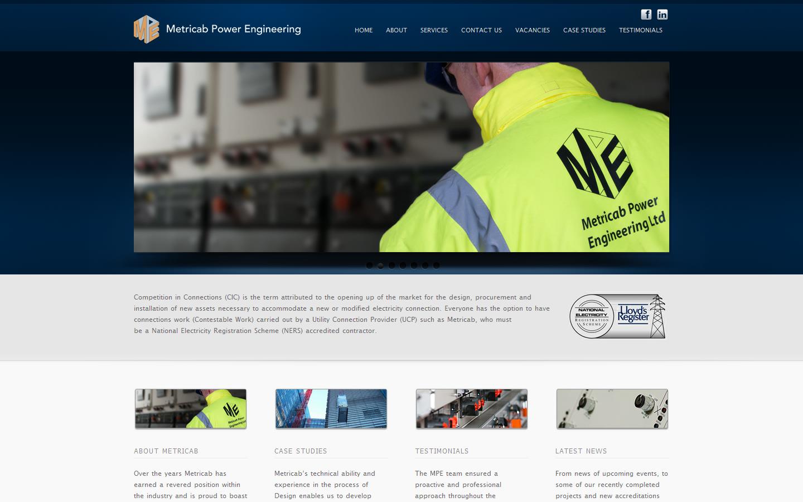
Task: Open Metricab's Facebook page
Action: click(646, 15)
